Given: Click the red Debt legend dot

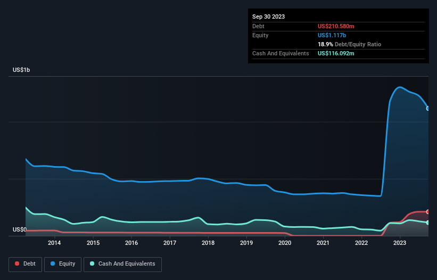Looking at the screenshot, I should (x=17, y=263).
